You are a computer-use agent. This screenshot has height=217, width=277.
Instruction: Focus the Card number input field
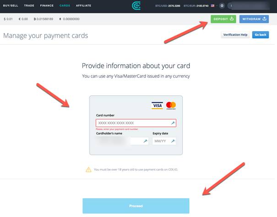(136, 123)
